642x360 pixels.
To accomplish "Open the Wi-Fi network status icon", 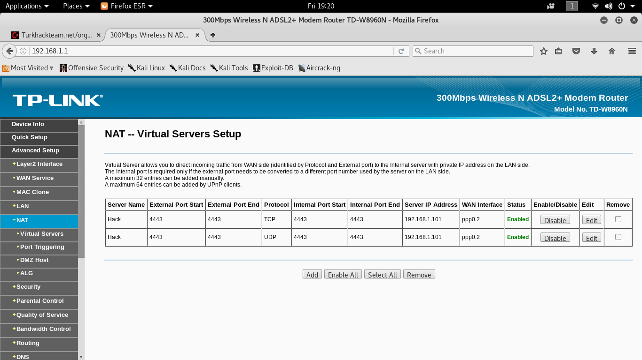I will [595, 6].
